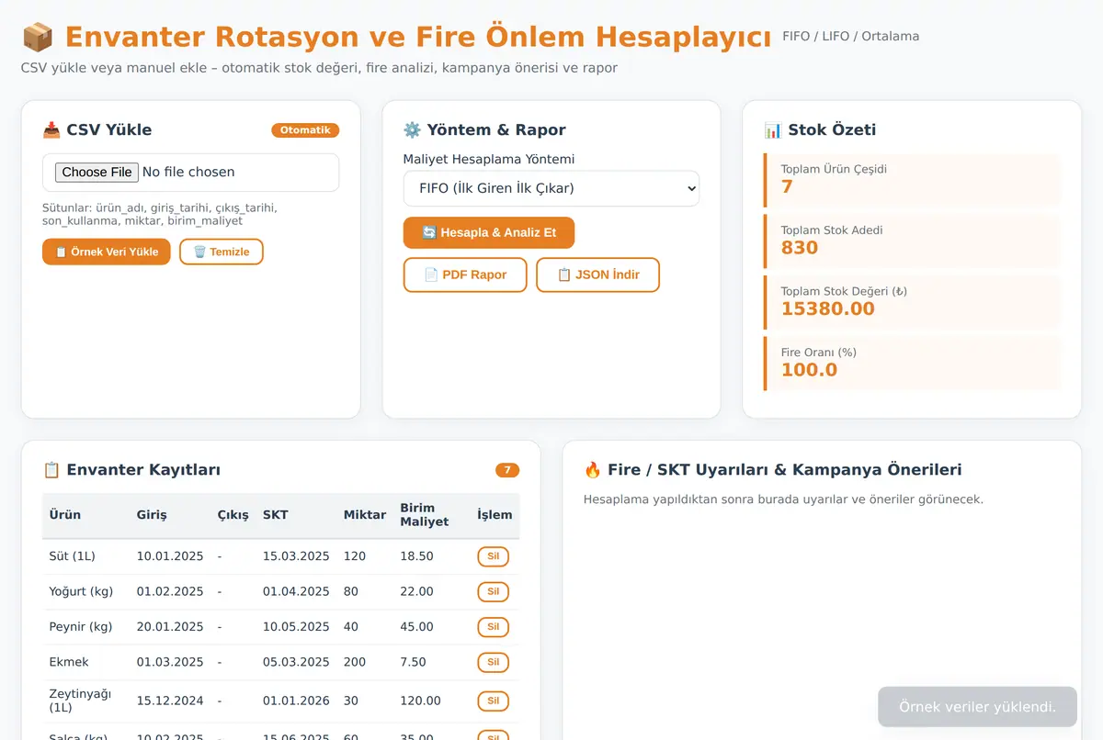The height and width of the screenshot is (740, 1103).
Task: Click the expiry date 10.05.2025
Action: pyautogui.click(x=296, y=627)
